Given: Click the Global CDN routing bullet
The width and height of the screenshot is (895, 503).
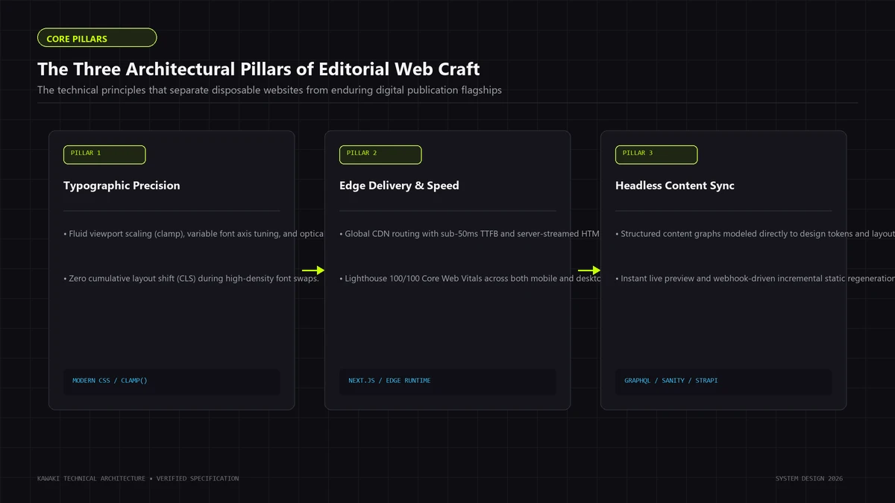Looking at the screenshot, I should [x=470, y=234].
